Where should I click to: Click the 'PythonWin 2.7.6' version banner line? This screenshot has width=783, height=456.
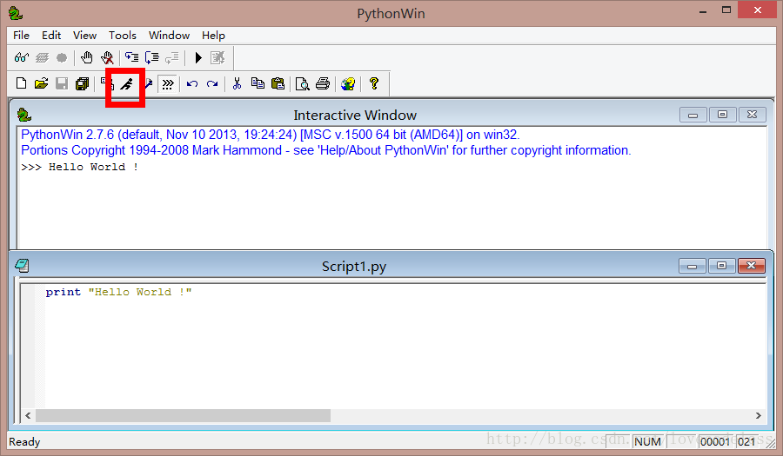(271, 135)
